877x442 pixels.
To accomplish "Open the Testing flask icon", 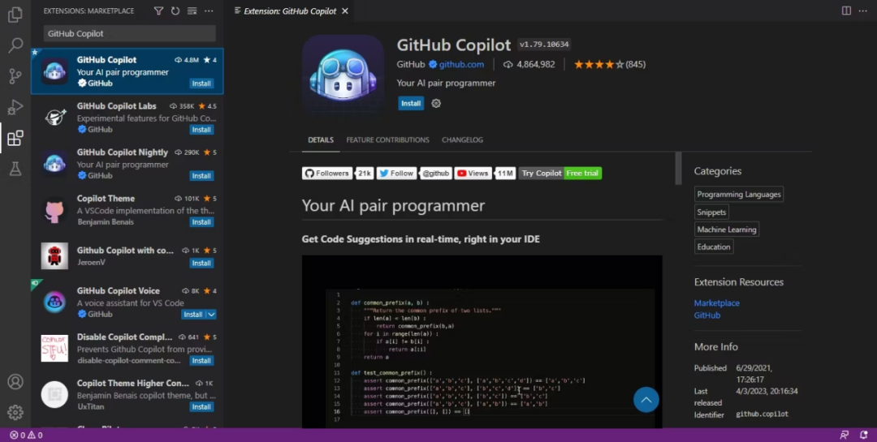I will [x=15, y=169].
